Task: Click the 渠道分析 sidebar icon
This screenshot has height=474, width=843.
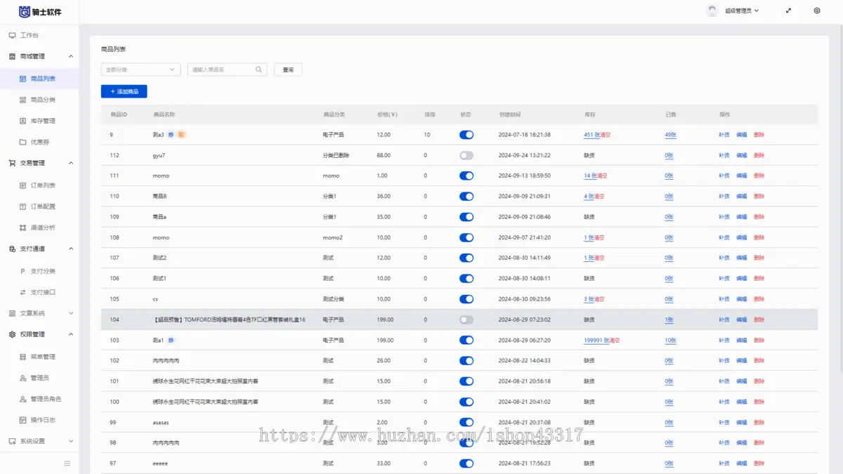Action: point(23,228)
